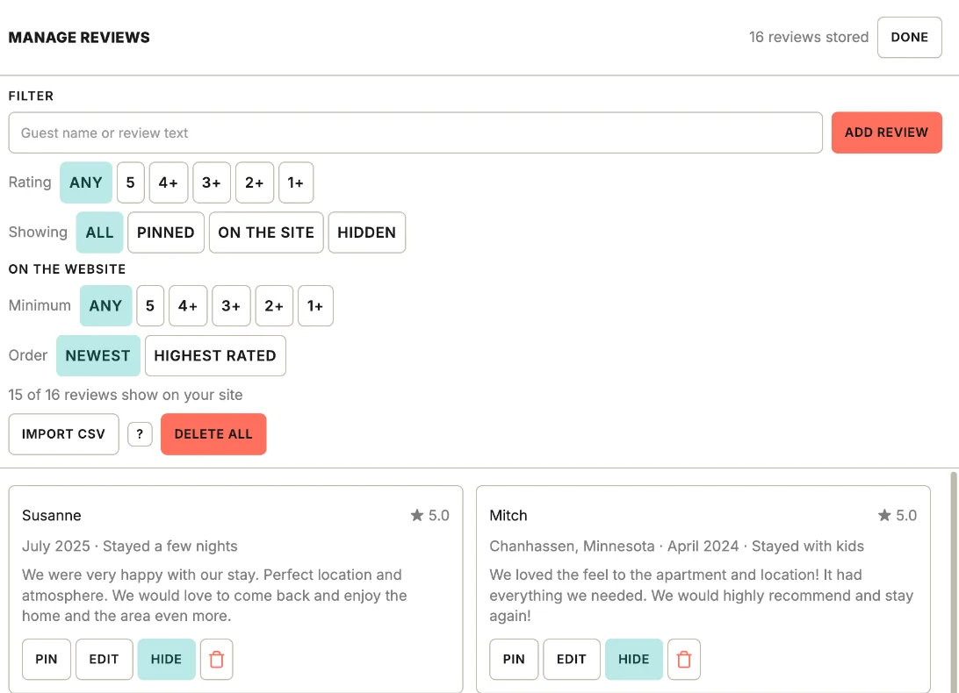Screen dimensions: 959x693
Task: Click 'July 2025 · Stayed a few nights'
Action: (130, 547)
